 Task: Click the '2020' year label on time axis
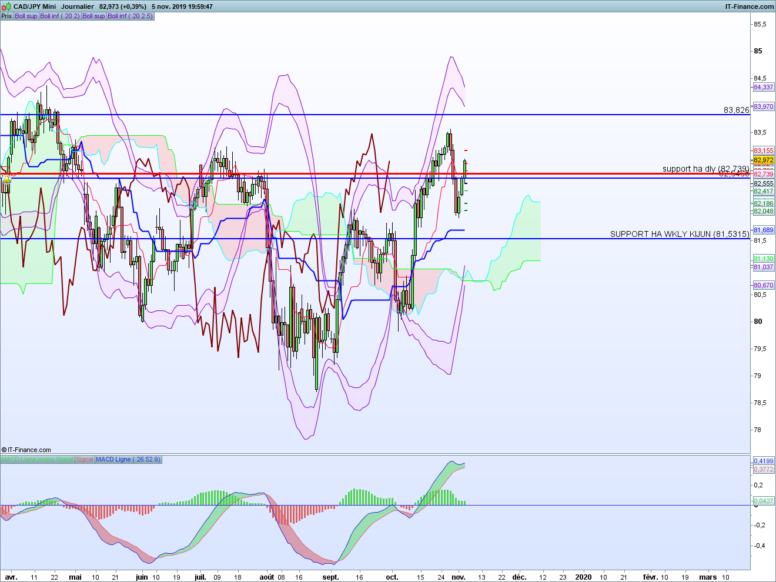pyautogui.click(x=584, y=577)
